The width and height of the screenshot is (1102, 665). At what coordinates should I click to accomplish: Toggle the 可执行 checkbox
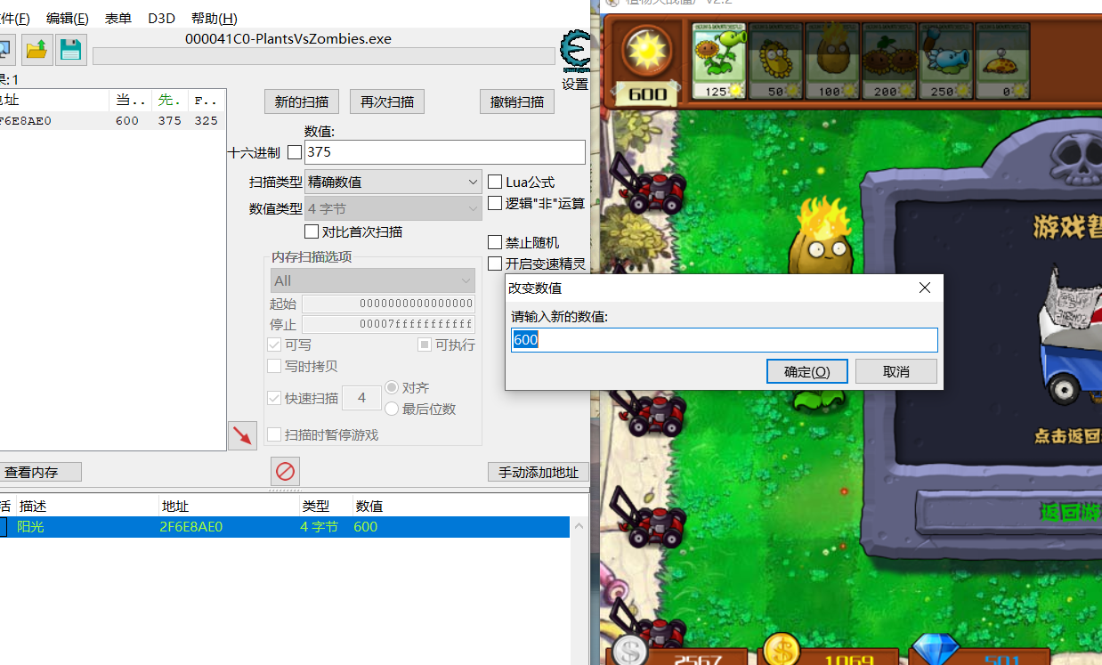425,345
